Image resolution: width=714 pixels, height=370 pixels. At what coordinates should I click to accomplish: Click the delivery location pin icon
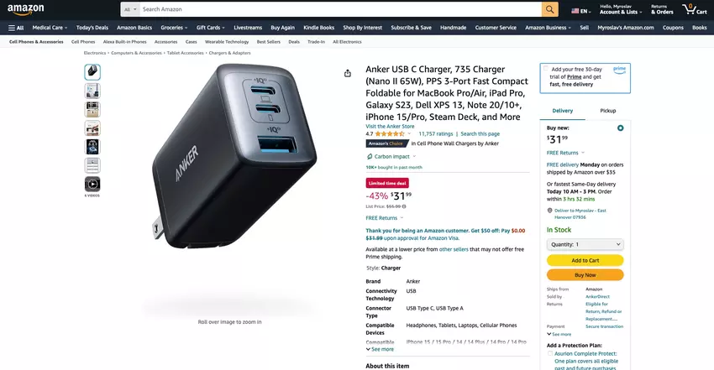pyautogui.click(x=549, y=211)
